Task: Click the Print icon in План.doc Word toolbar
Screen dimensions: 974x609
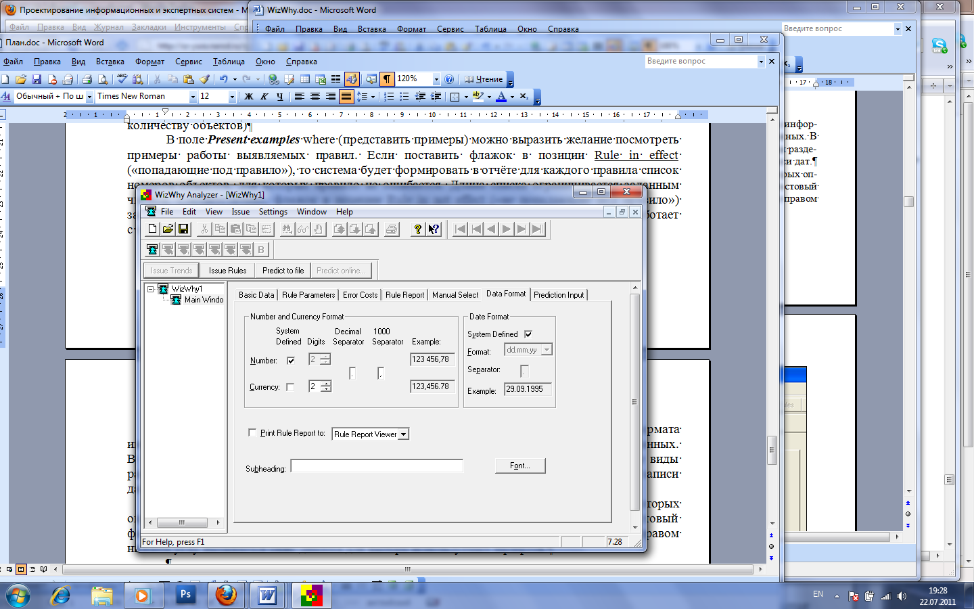Action: coord(87,79)
